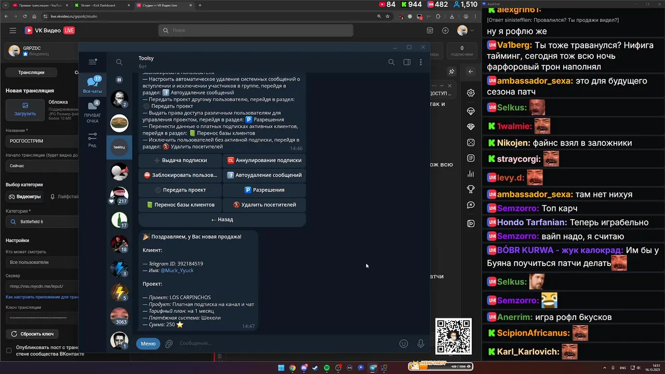
Task: Open emoji picker in message bar
Action: (404, 343)
